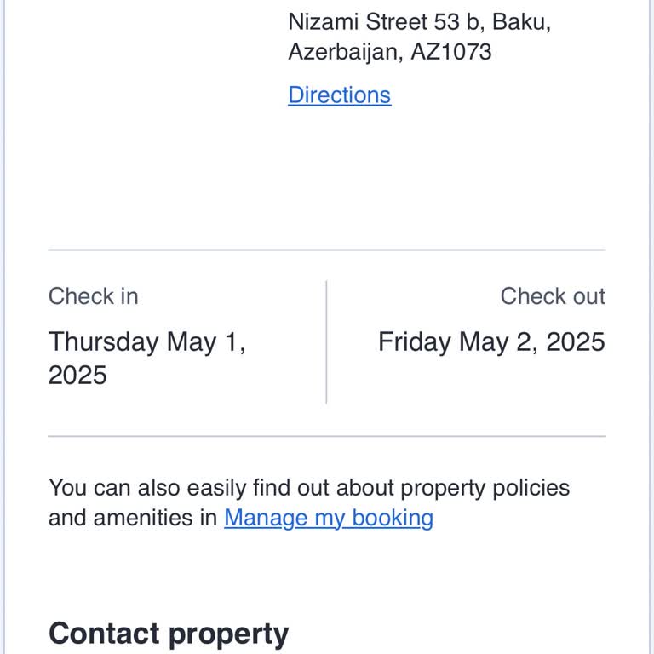The width and height of the screenshot is (654, 654).
Task: Click the AZ1073 postal code
Action: coord(451,52)
